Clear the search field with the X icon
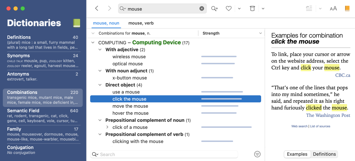 (x=202, y=8)
